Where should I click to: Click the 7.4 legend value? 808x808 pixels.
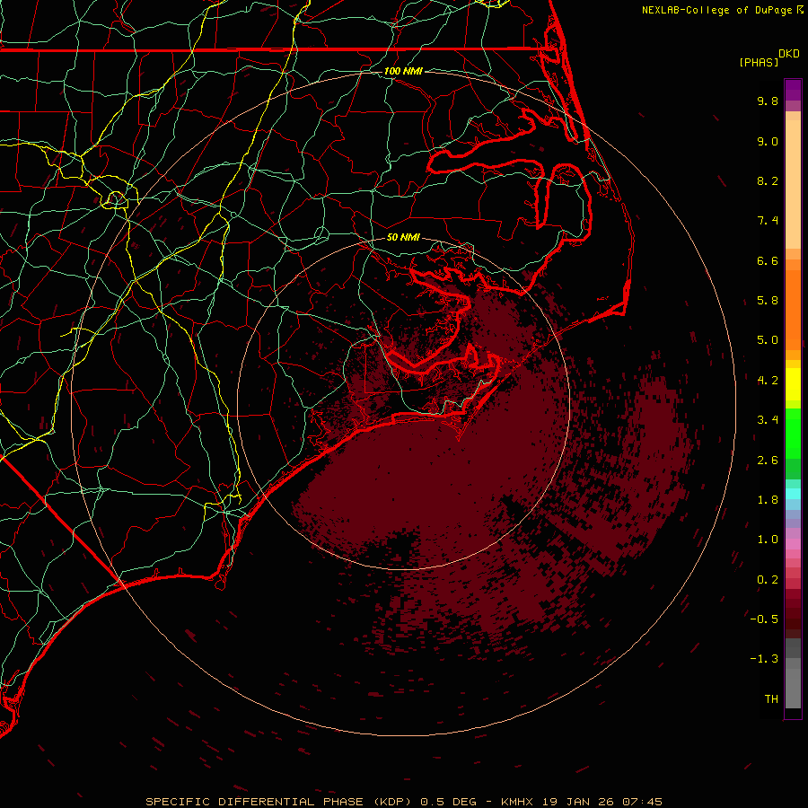click(768, 221)
